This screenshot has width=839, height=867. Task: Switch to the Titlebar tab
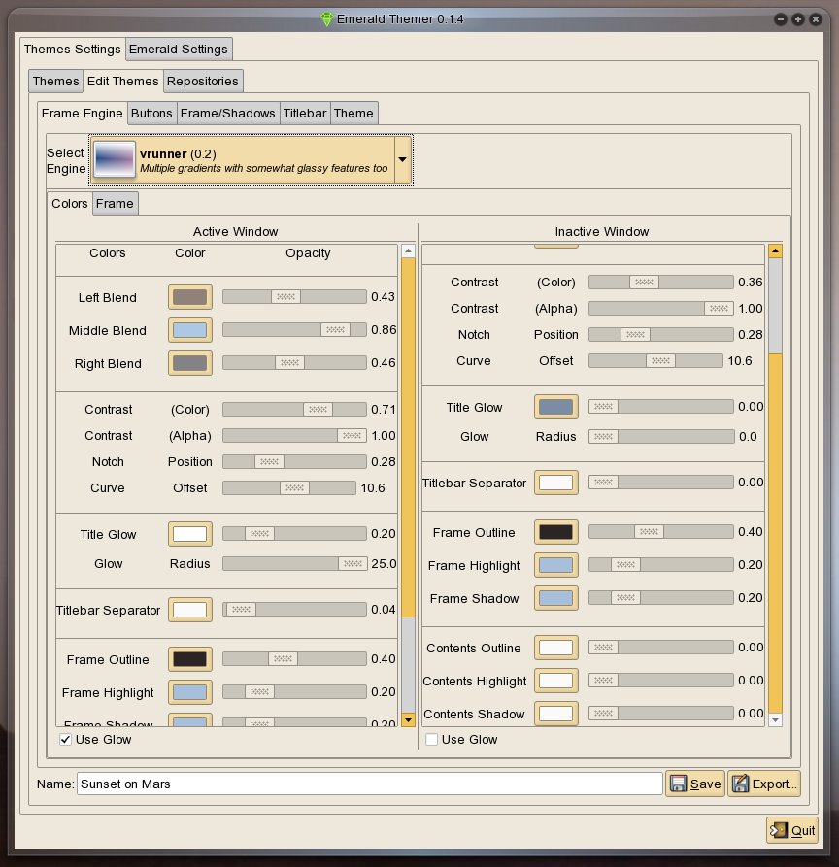305,114
